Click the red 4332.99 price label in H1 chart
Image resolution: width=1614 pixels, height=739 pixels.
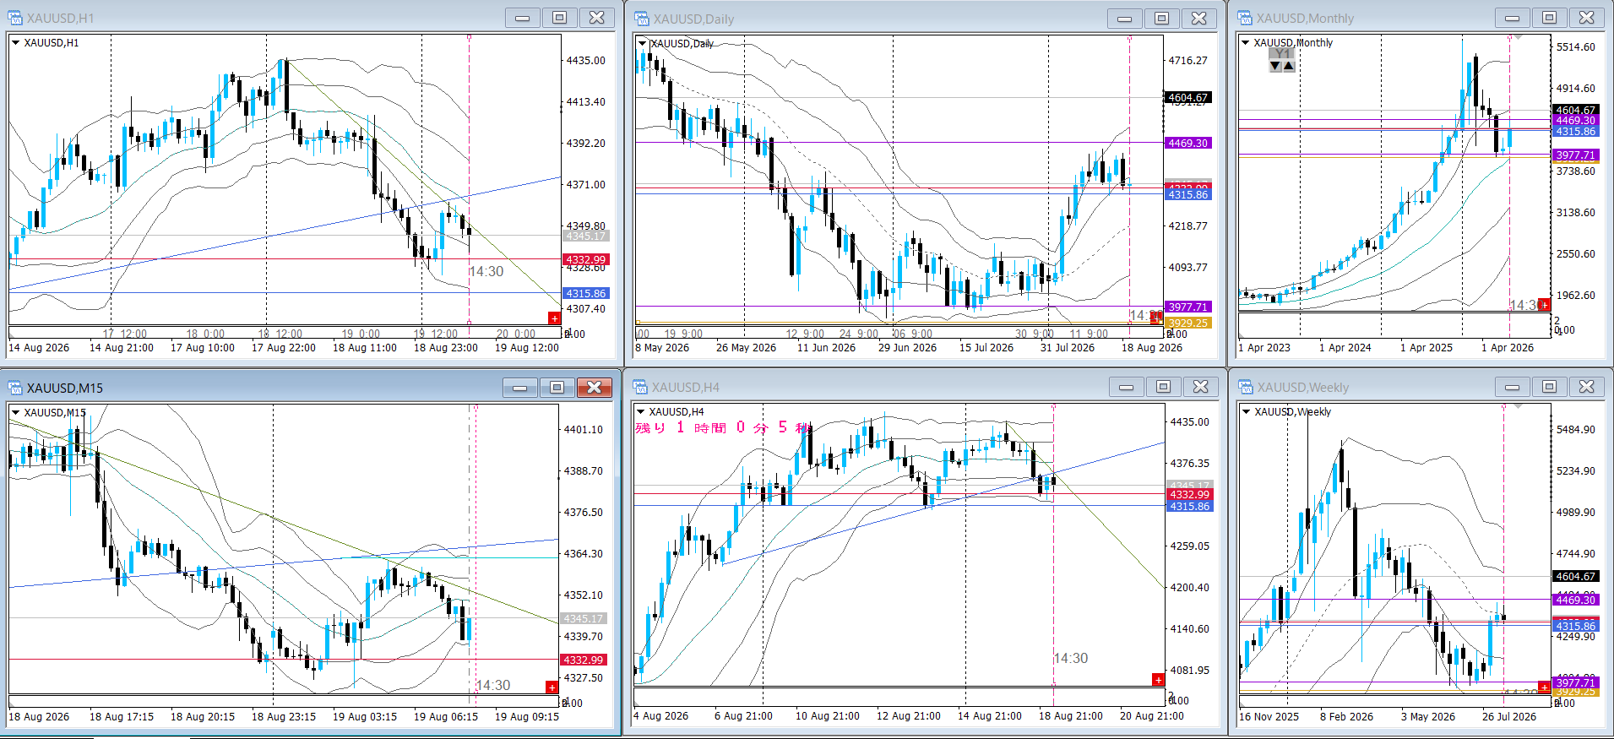coord(585,259)
